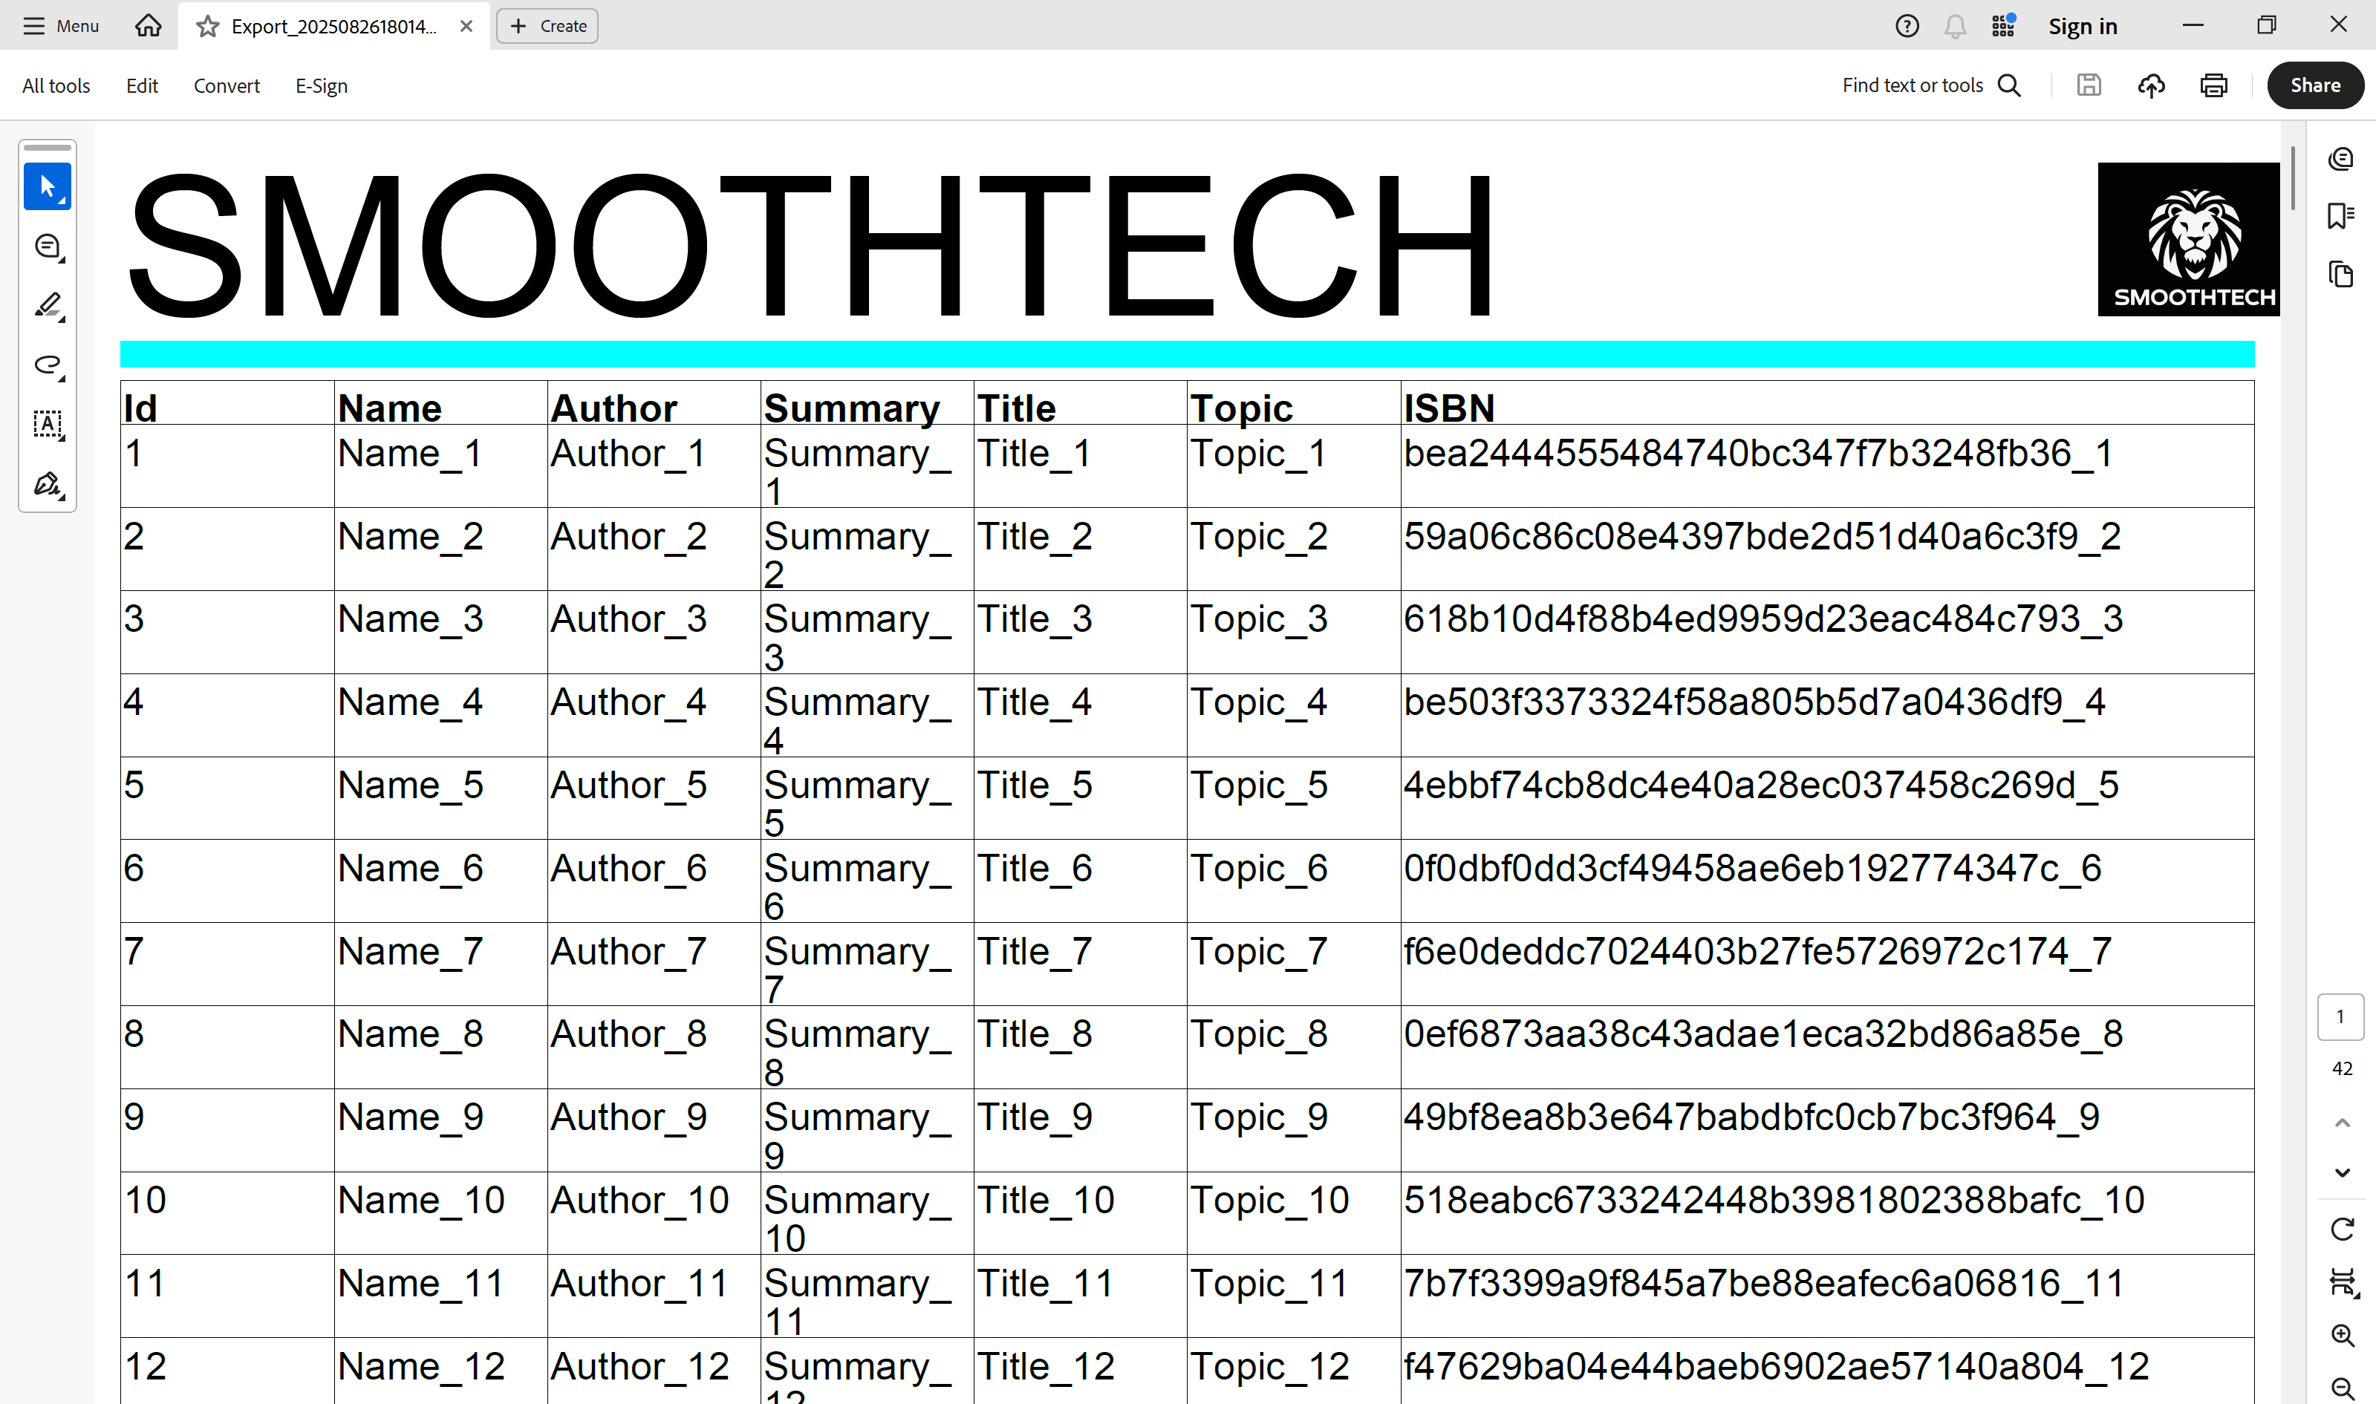Image resolution: width=2376 pixels, height=1404 pixels.
Task: Open the E-Sign menu
Action: 321,86
